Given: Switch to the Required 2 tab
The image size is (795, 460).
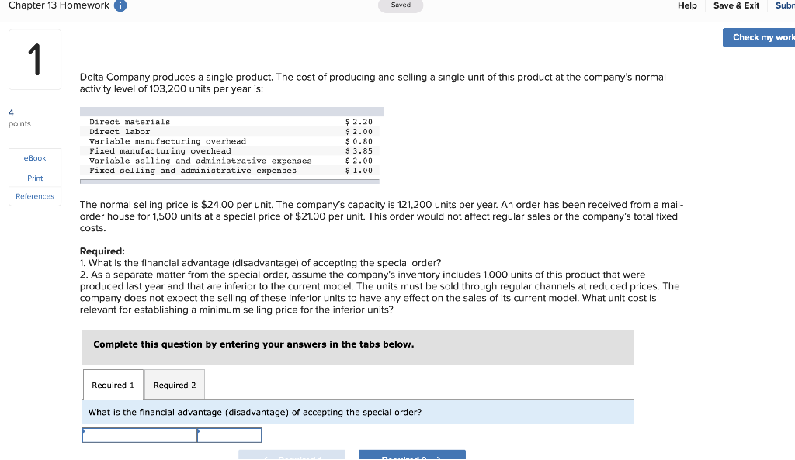Looking at the screenshot, I should coord(174,385).
